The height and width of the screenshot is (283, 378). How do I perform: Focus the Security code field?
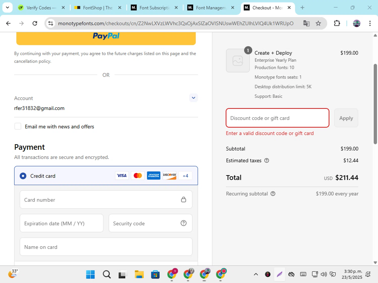pyautogui.click(x=150, y=223)
